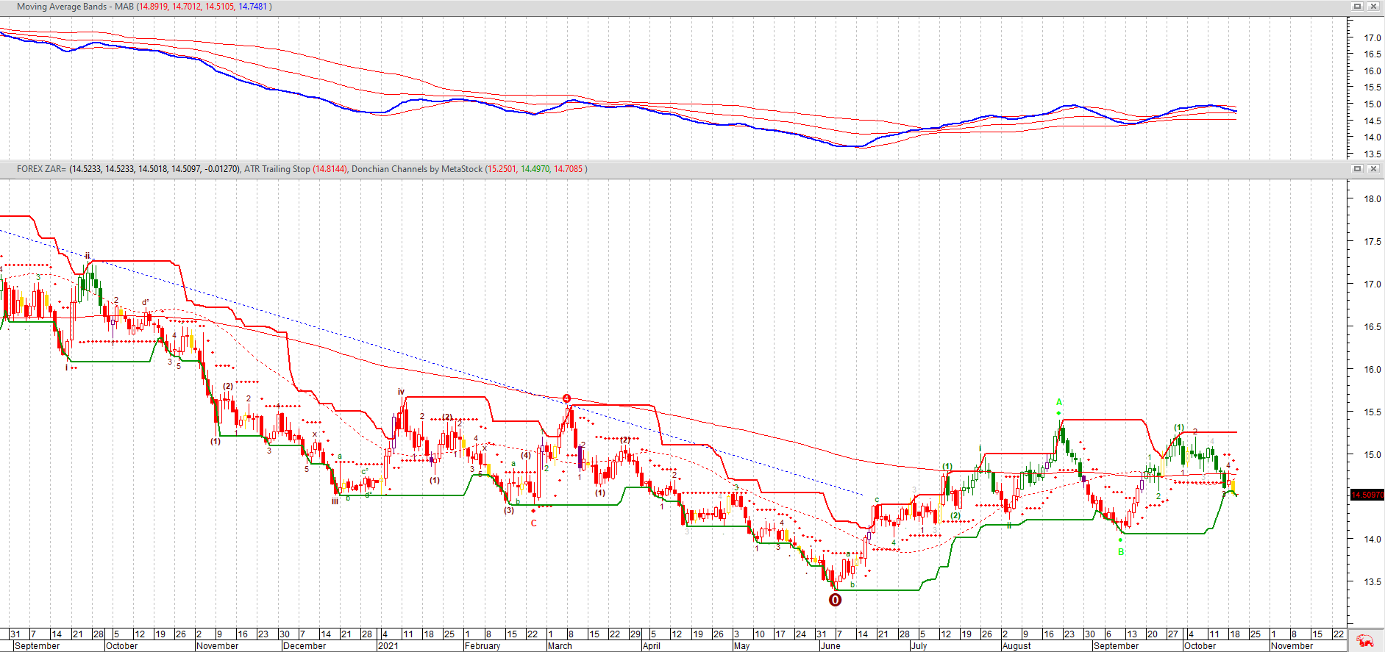The height and width of the screenshot is (652, 1385).
Task: Click the FOREX ZAR= security label
Action: [x=41, y=169]
